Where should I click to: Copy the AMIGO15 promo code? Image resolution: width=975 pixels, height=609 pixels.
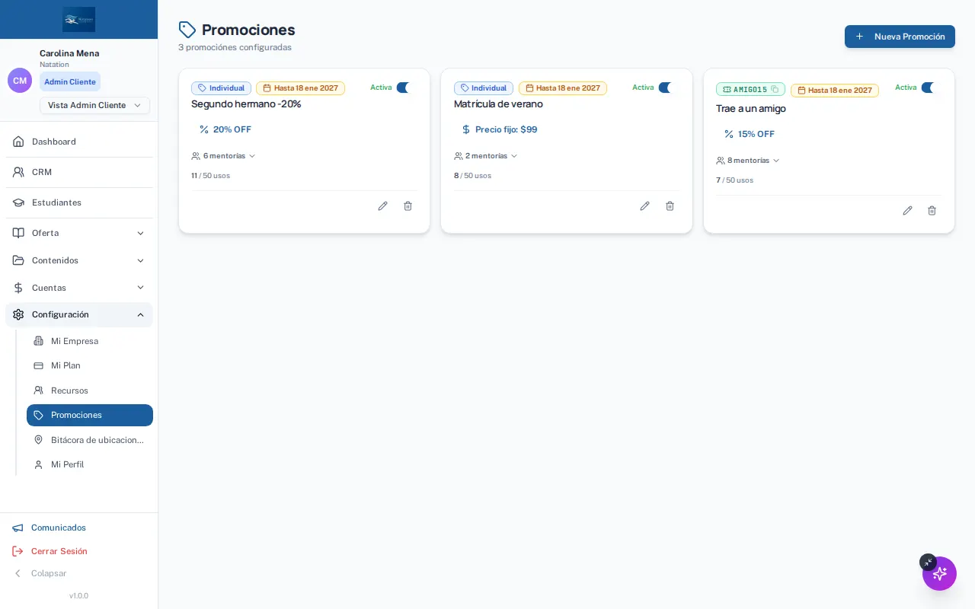tap(775, 89)
